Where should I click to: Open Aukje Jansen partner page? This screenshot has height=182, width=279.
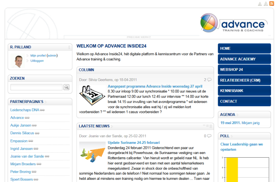21,125
